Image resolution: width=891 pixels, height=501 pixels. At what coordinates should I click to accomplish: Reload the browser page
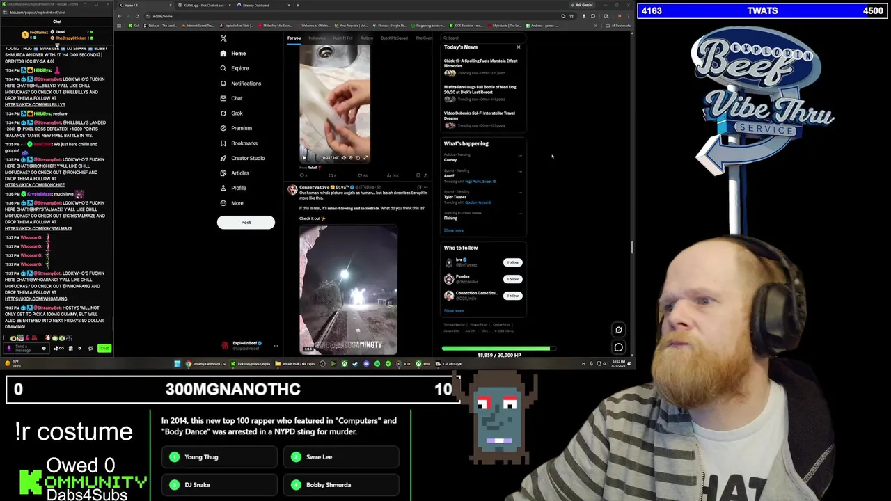pyautogui.click(x=137, y=16)
